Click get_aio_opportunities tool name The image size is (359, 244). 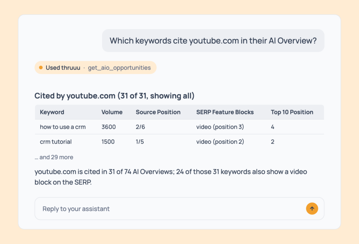pyautogui.click(x=119, y=68)
